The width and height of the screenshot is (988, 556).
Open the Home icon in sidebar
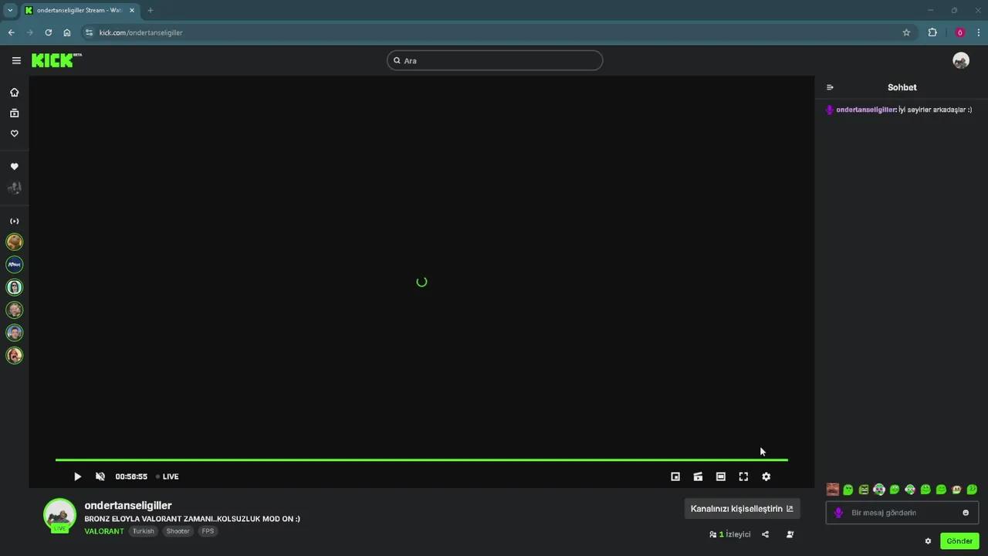pos(14,93)
